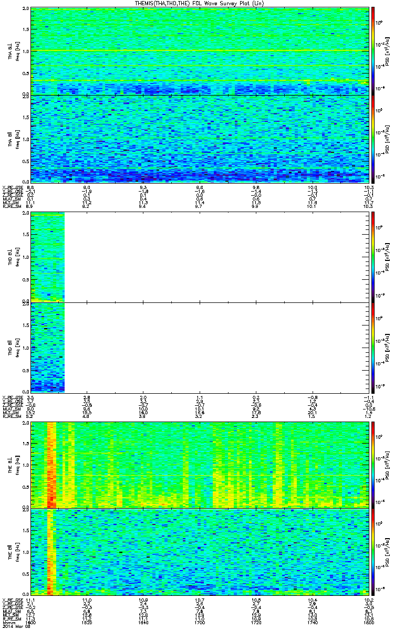Select the THD B∥ colored data strip

(x=48, y=347)
